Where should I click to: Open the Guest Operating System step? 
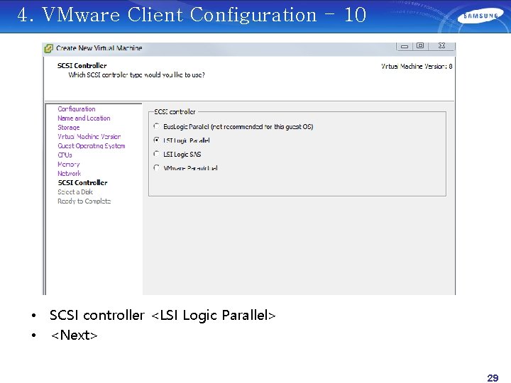(92, 145)
